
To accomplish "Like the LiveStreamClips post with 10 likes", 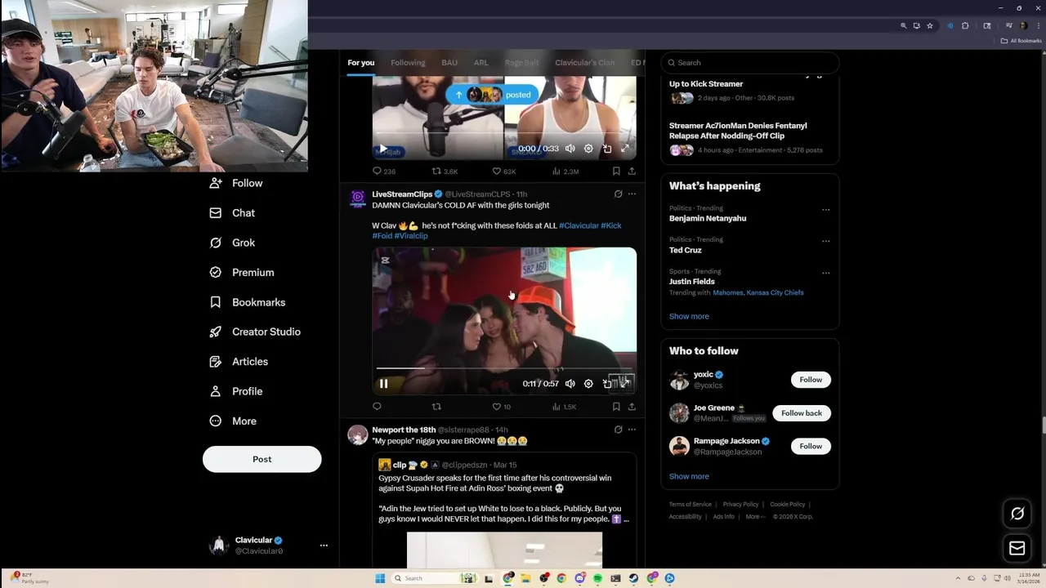I will coord(501,407).
